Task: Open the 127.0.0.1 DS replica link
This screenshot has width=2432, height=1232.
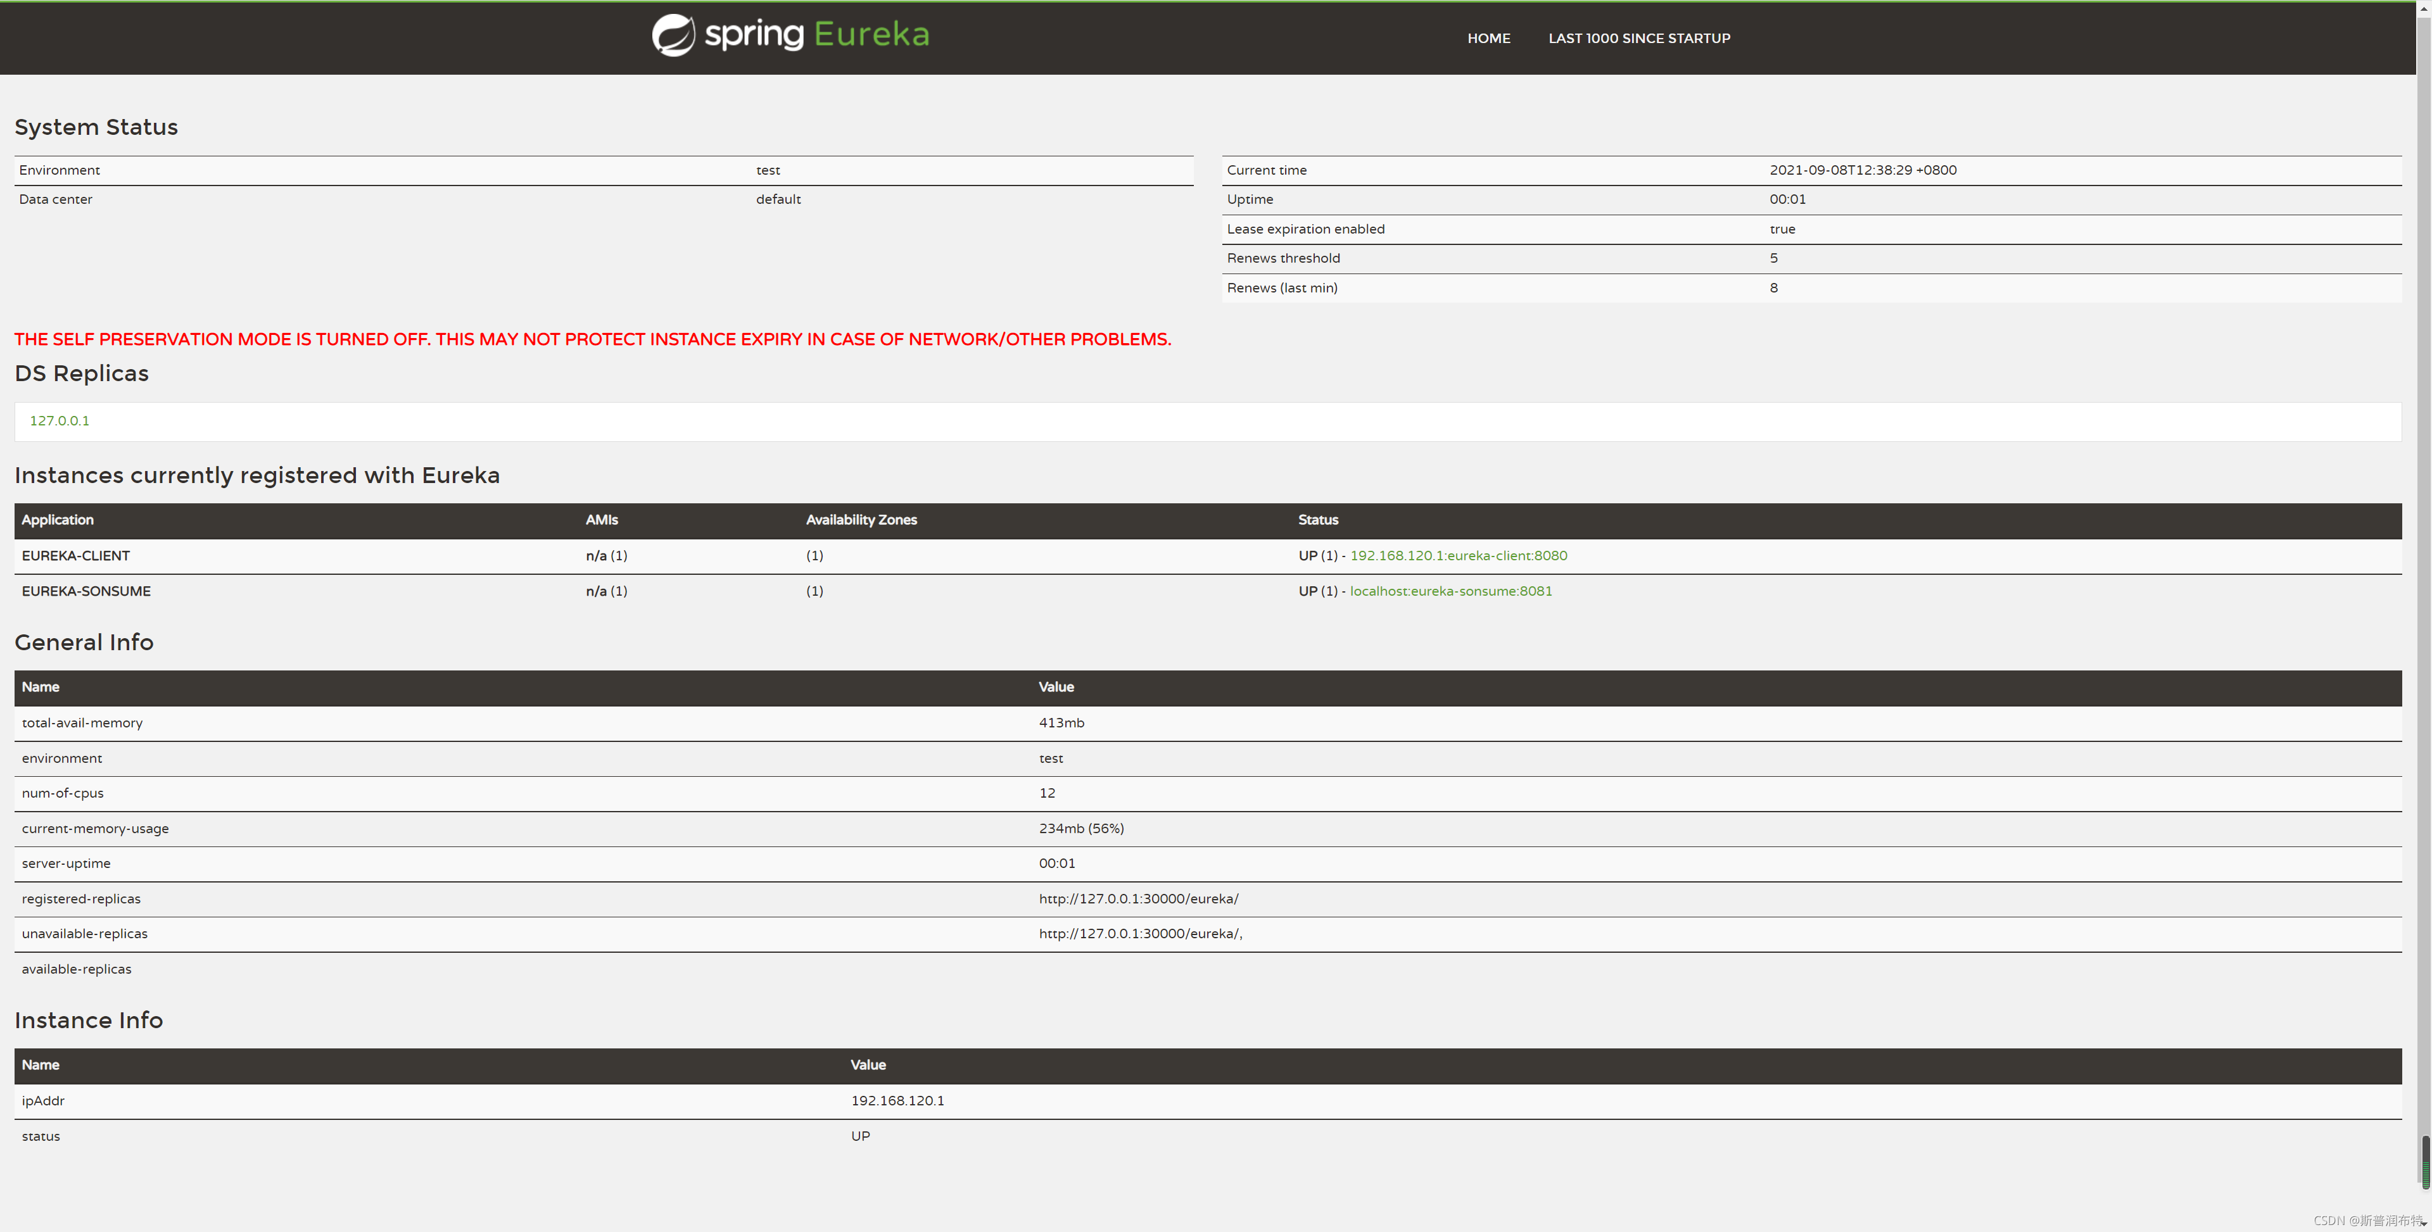Action: [60, 421]
